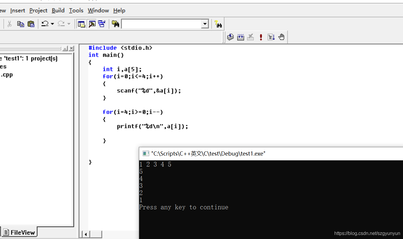This screenshot has width=403, height=239.
Task: Open the Help menu
Action: point(119,10)
